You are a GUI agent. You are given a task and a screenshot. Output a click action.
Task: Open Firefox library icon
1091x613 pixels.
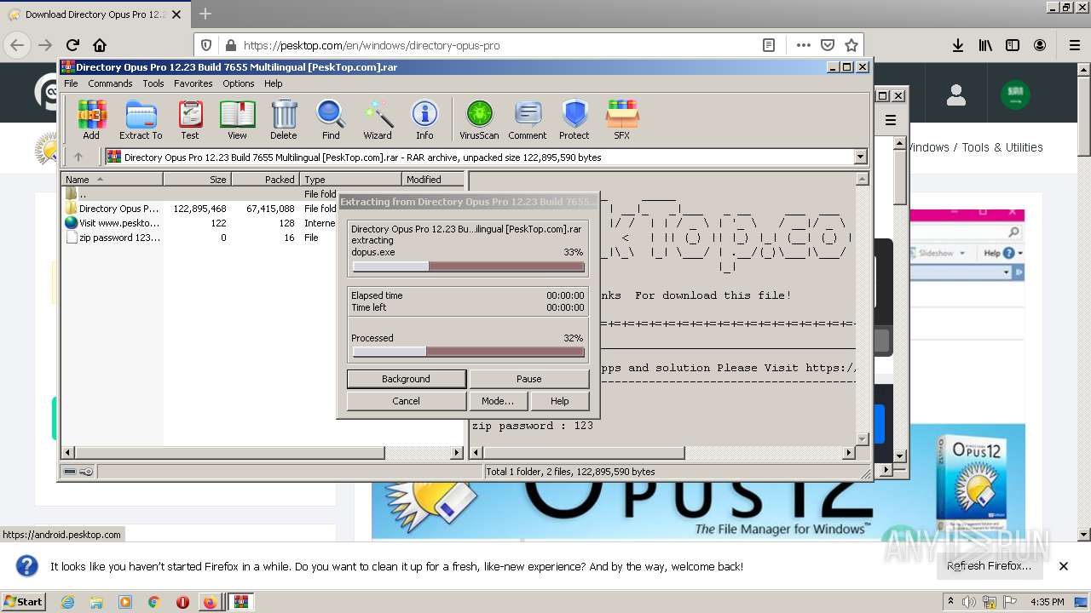tap(985, 45)
